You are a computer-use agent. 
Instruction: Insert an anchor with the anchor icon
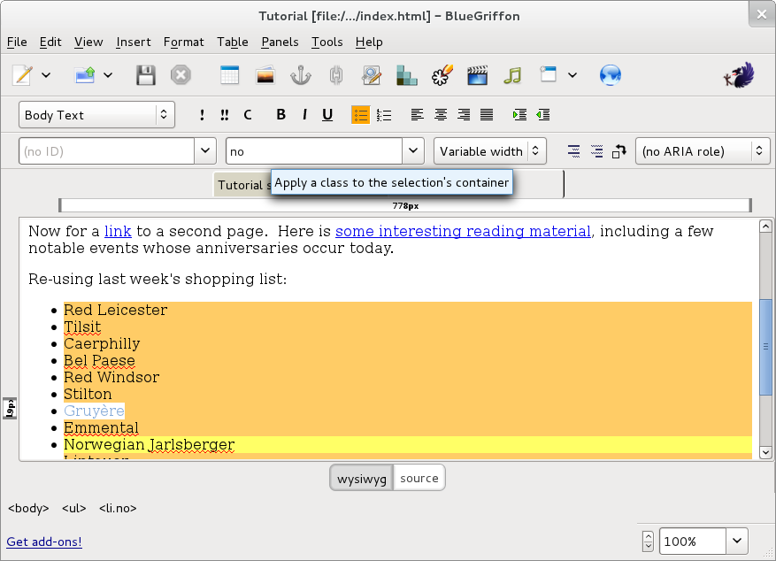[x=301, y=75]
